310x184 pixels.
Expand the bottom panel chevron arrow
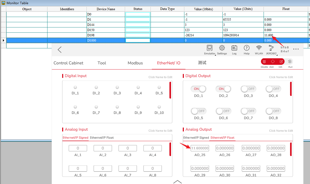(x=178, y=181)
